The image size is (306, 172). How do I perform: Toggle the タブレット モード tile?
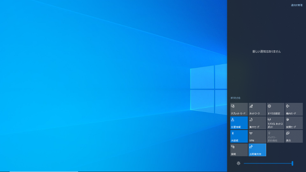point(239,109)
